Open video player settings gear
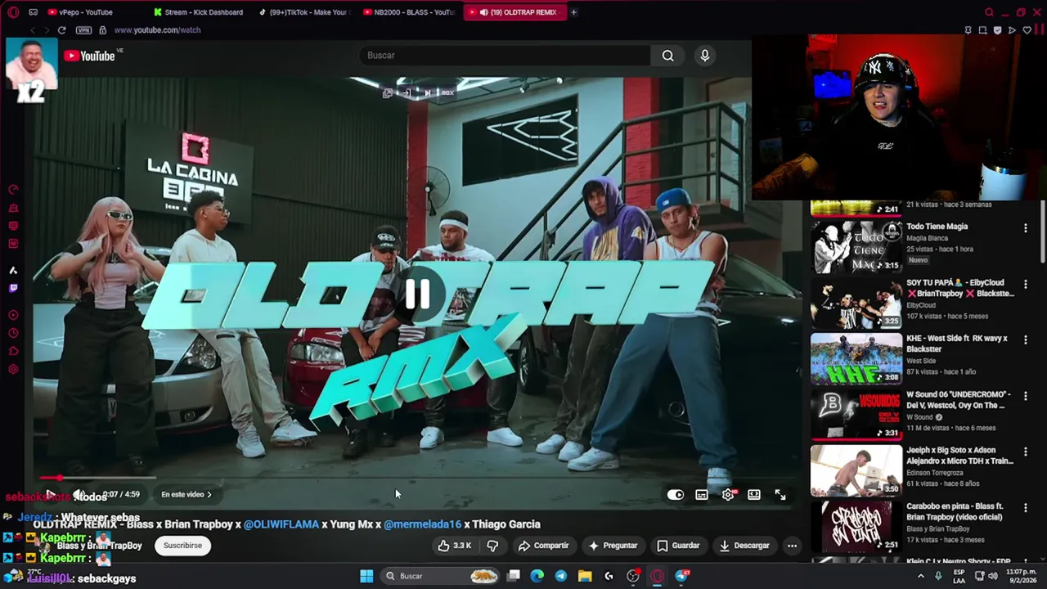The image size is (1047, 589). (x=728, y=494)
